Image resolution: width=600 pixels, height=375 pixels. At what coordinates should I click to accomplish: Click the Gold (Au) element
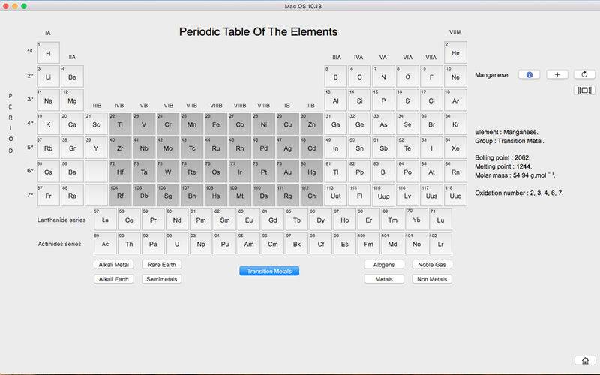(x=288, y=172)
